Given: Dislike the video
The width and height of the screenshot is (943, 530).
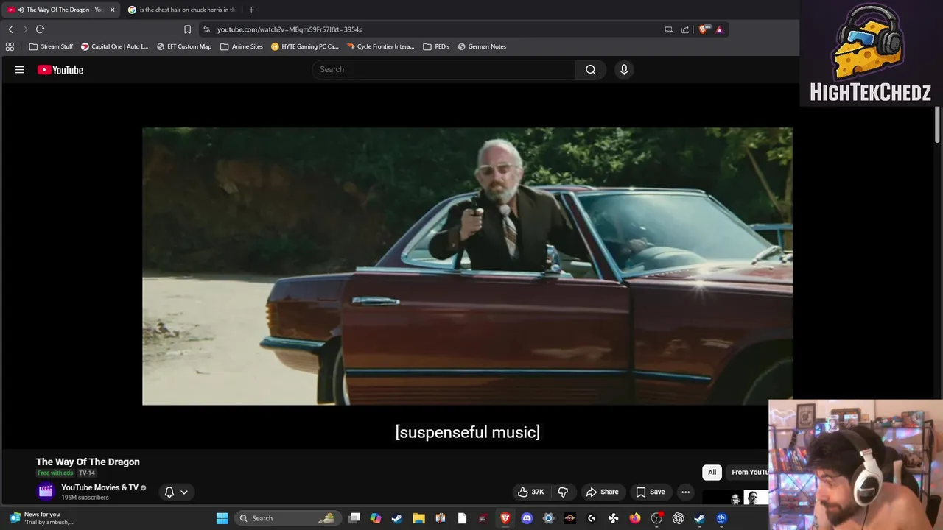Looking at the screenshot, I should [563, 492].
